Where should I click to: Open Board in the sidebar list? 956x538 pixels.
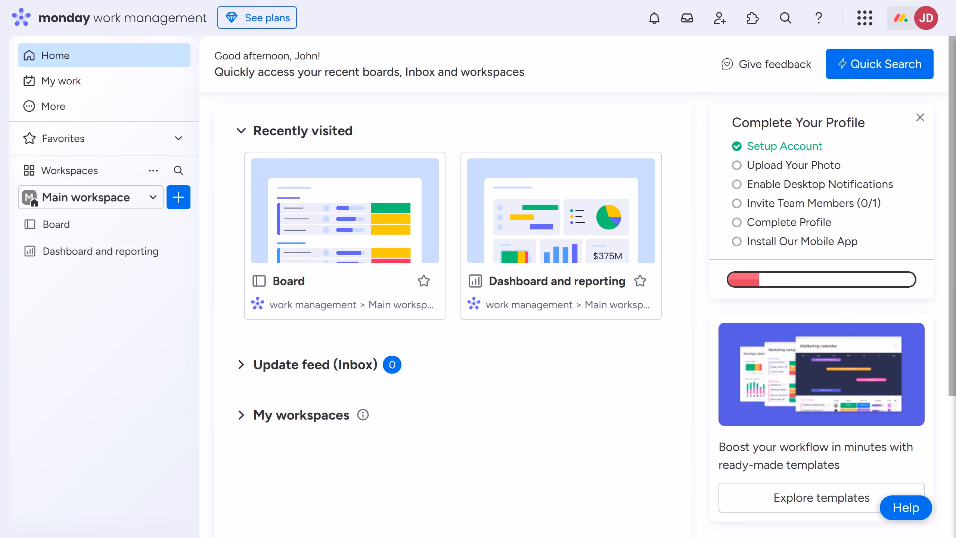click(x=104, y=224)
